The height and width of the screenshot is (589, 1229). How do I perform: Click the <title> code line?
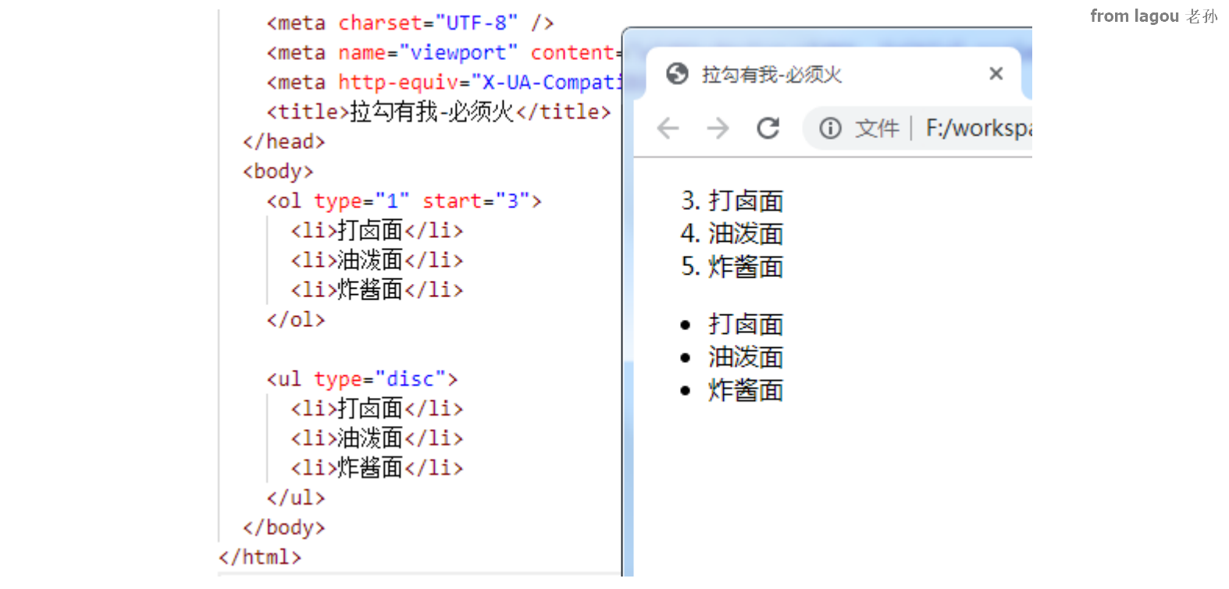pyautogui.click(x=439, y=112)
